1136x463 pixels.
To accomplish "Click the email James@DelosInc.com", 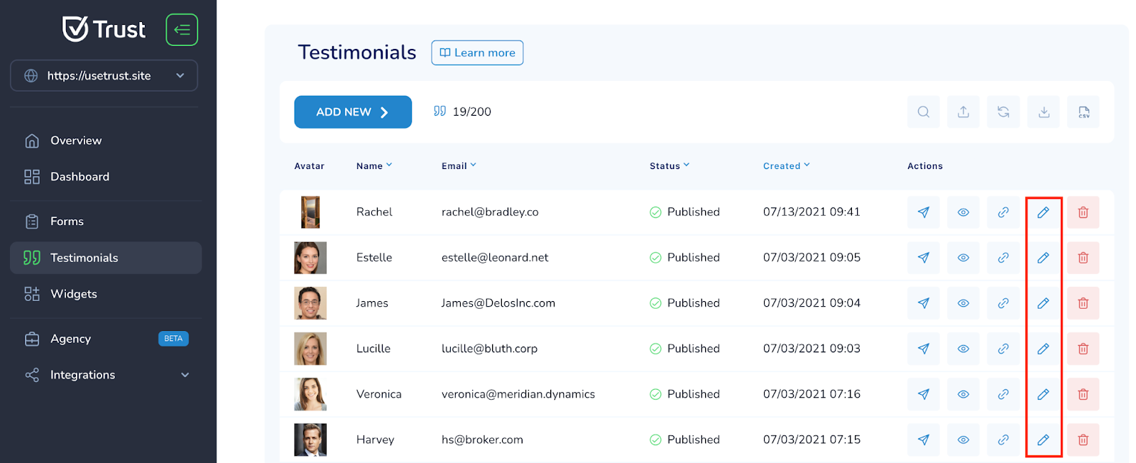I will pos(498,303).
